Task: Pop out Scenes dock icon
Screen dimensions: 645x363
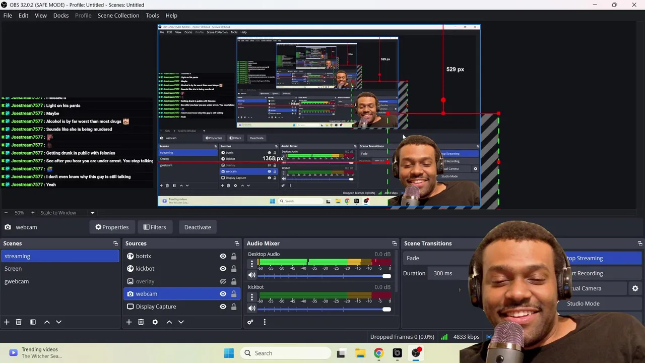Action: point(115,244)
